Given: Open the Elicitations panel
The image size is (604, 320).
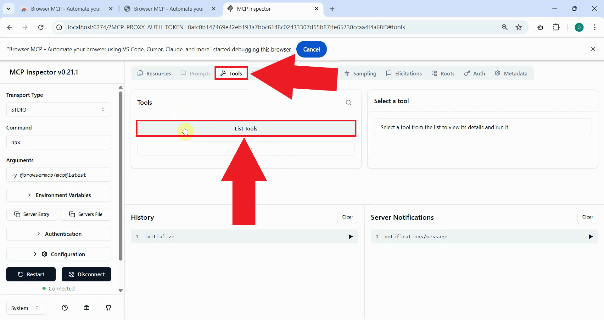Looking at the screenshot, I should [x=404, y=73].
